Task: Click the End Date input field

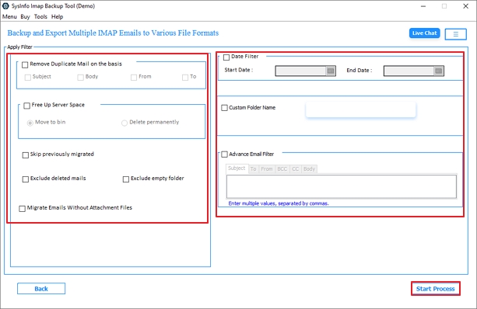Action: [x=409, y=71]
